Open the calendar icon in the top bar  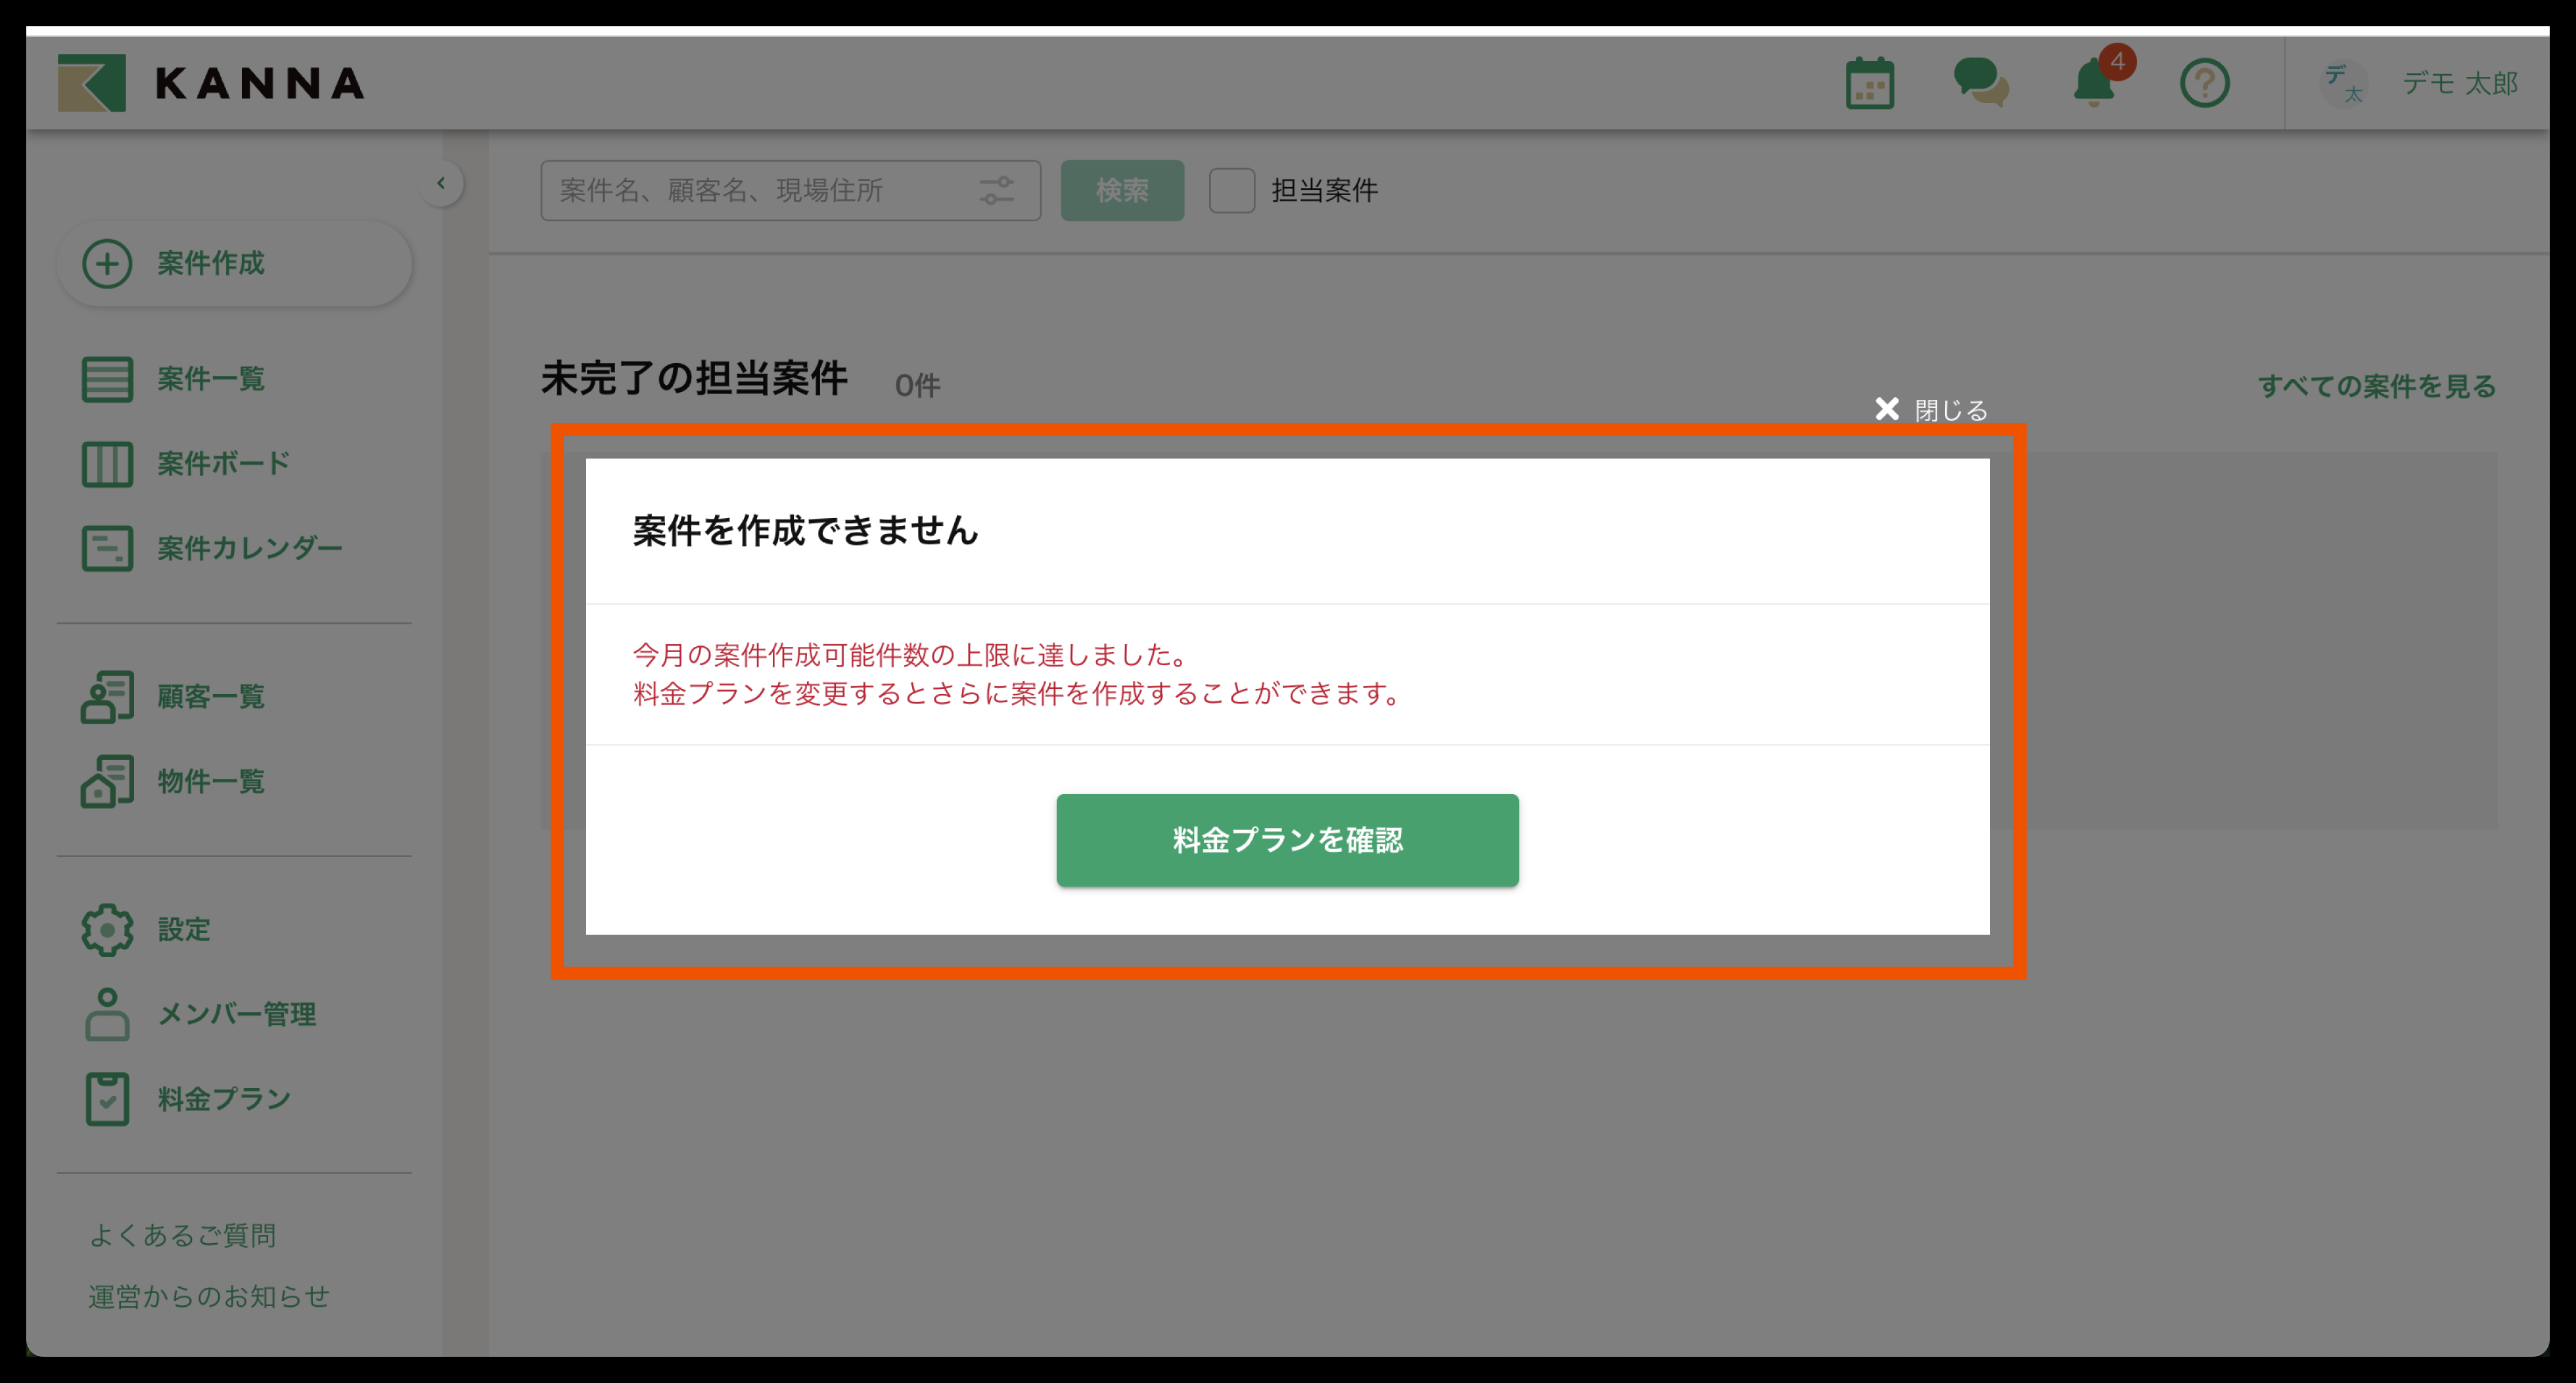1868,83
